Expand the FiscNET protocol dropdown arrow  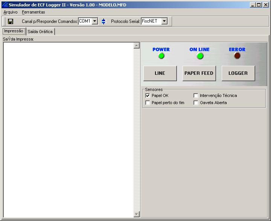(x=164, y=21)
